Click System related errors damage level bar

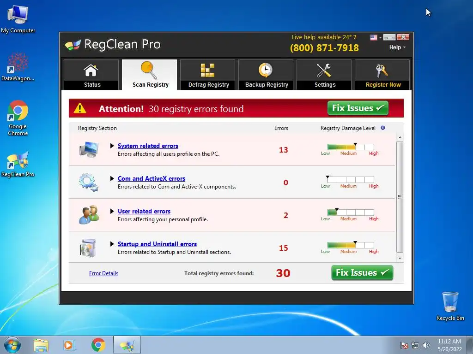click(x=351, y=147)
